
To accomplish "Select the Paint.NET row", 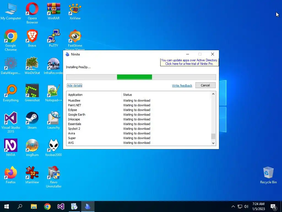I will click(x=139, y=105).
